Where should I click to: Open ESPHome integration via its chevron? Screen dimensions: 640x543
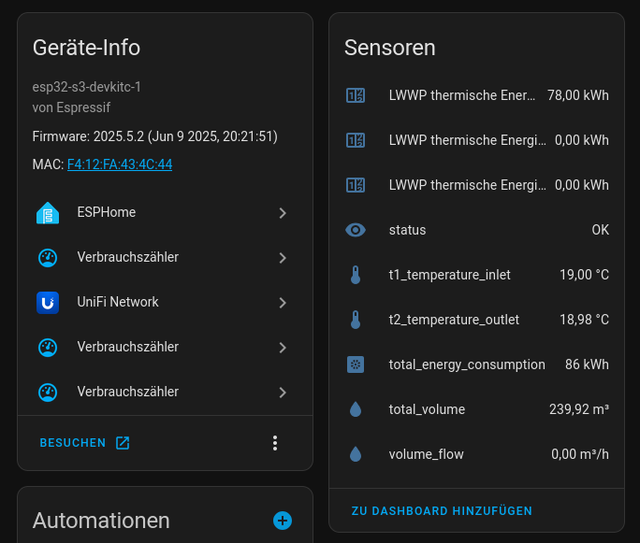[283, 213]
